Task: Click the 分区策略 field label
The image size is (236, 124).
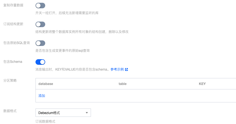Action: (10, 80)
